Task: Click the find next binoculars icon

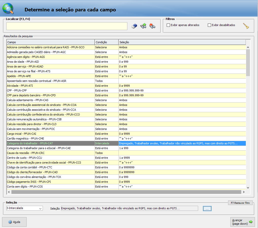Action: [143, 26]
